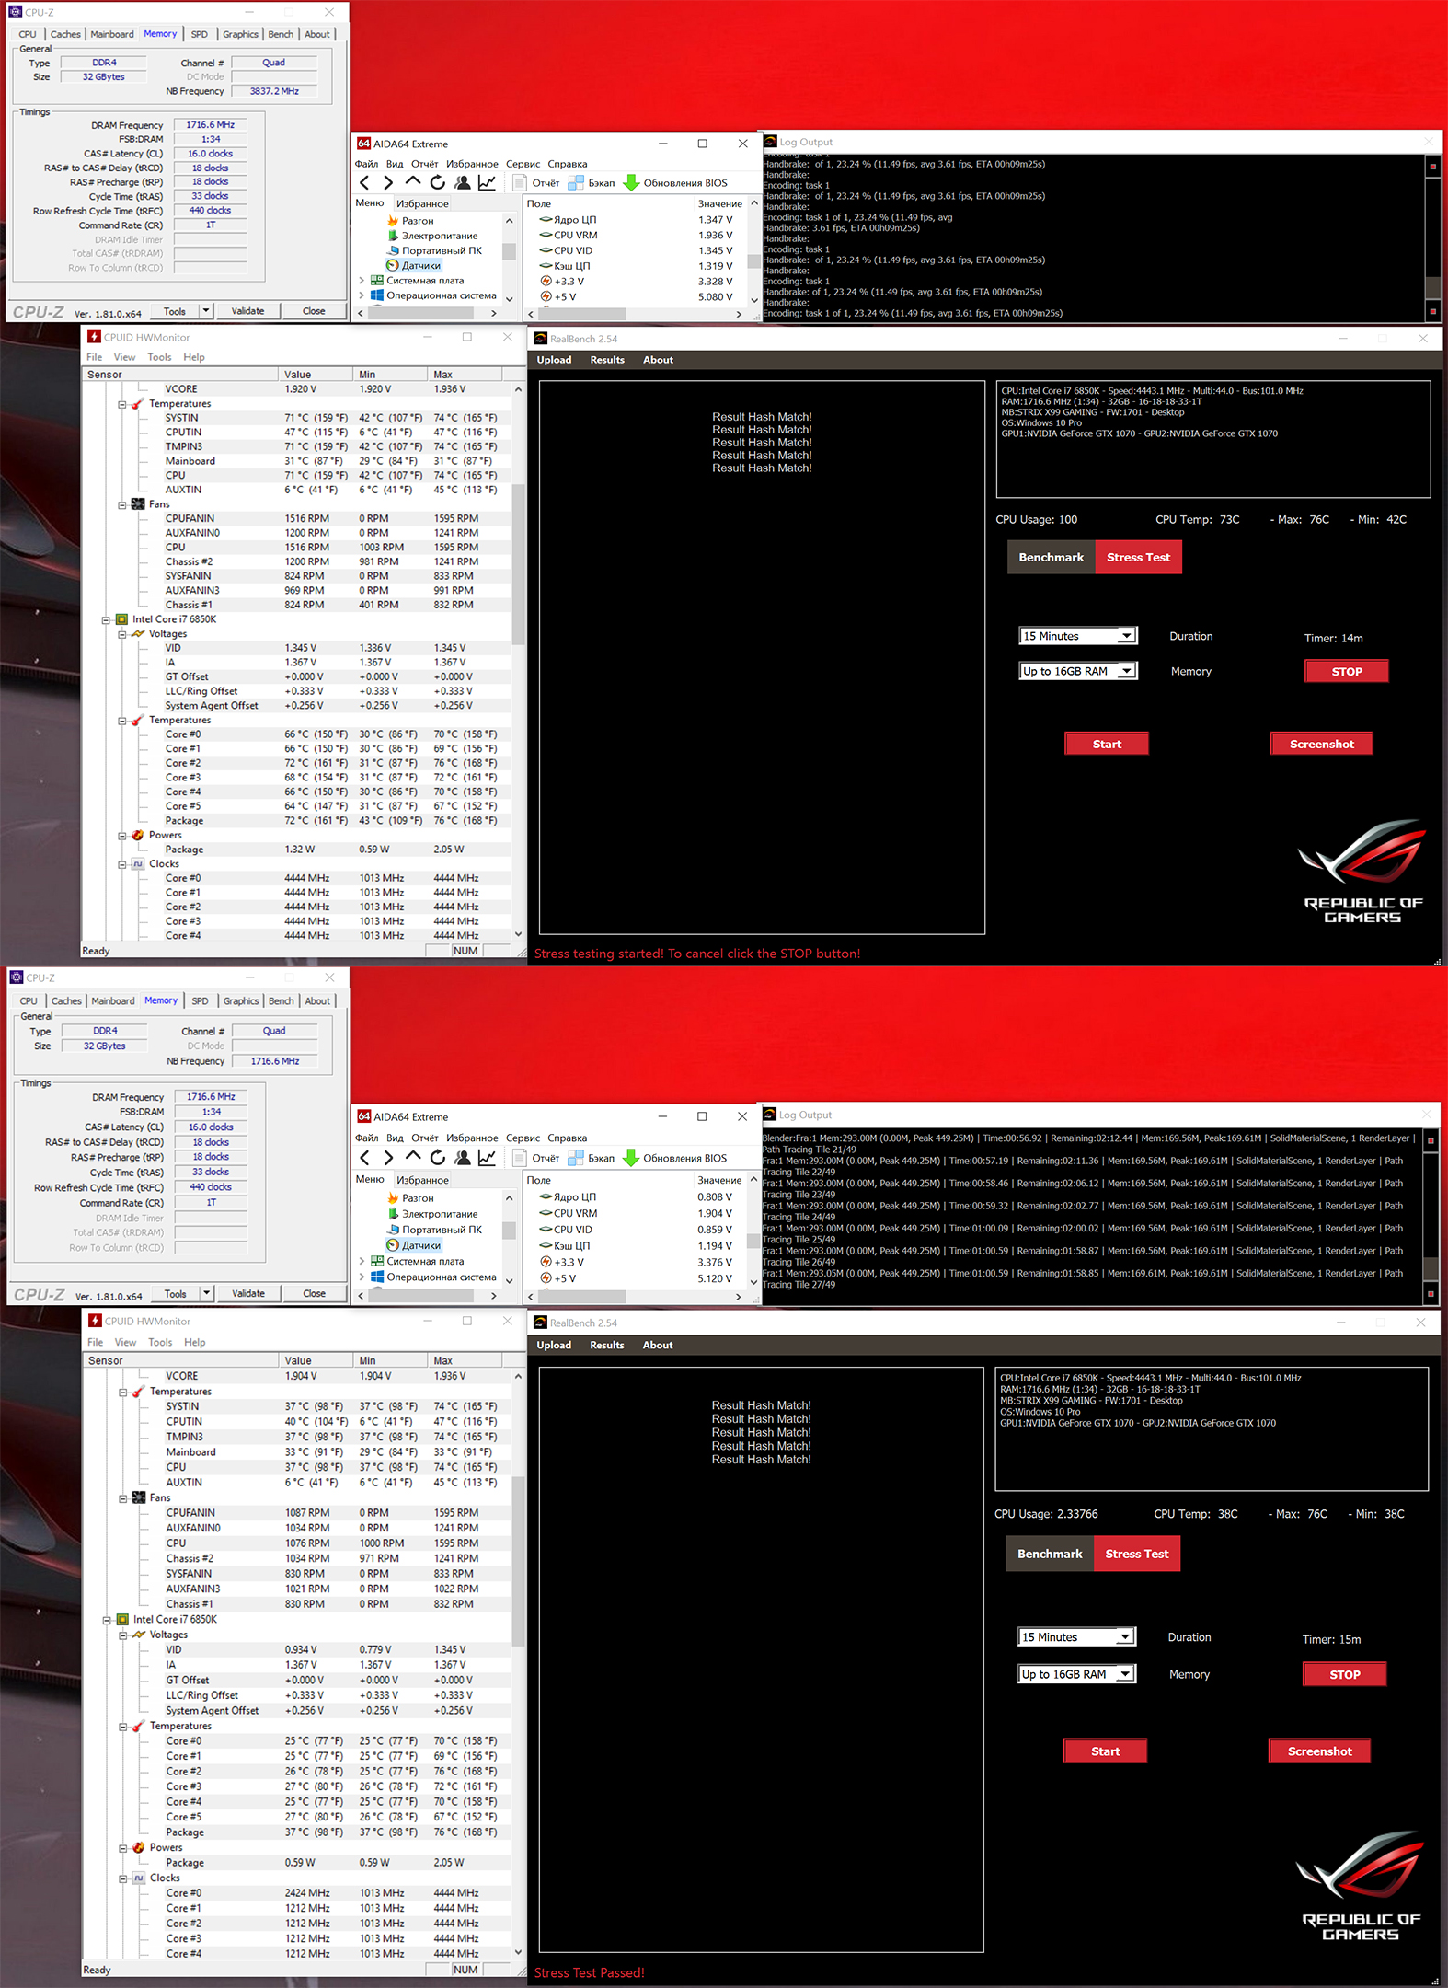Click the back arrow in the lower AIDA64 toolbar
The height and width of the screenshot is (1988, 1448).
coord(364,1158)
